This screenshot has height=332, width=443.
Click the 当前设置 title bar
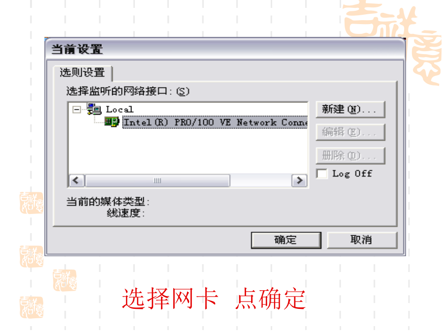coord(225,49)
